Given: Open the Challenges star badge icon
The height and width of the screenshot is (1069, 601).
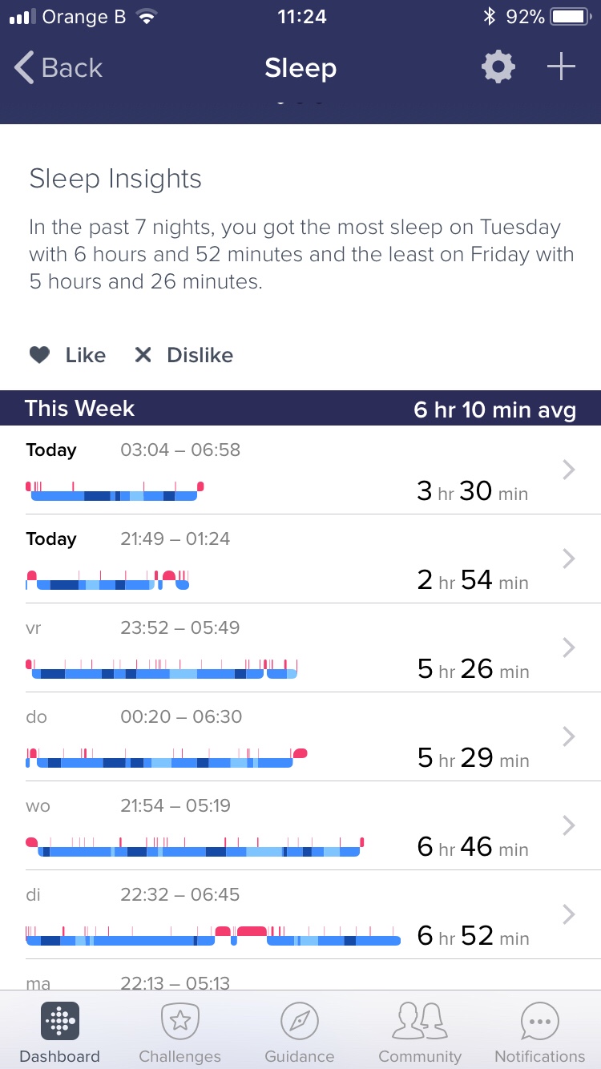Looking at the screenshot, I should click(x=179, y=1021).
